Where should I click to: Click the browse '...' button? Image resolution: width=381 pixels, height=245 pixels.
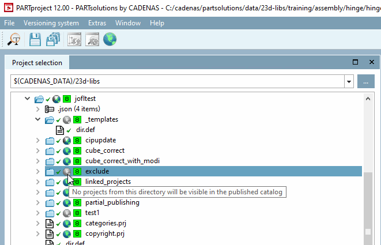coord(365,81)
